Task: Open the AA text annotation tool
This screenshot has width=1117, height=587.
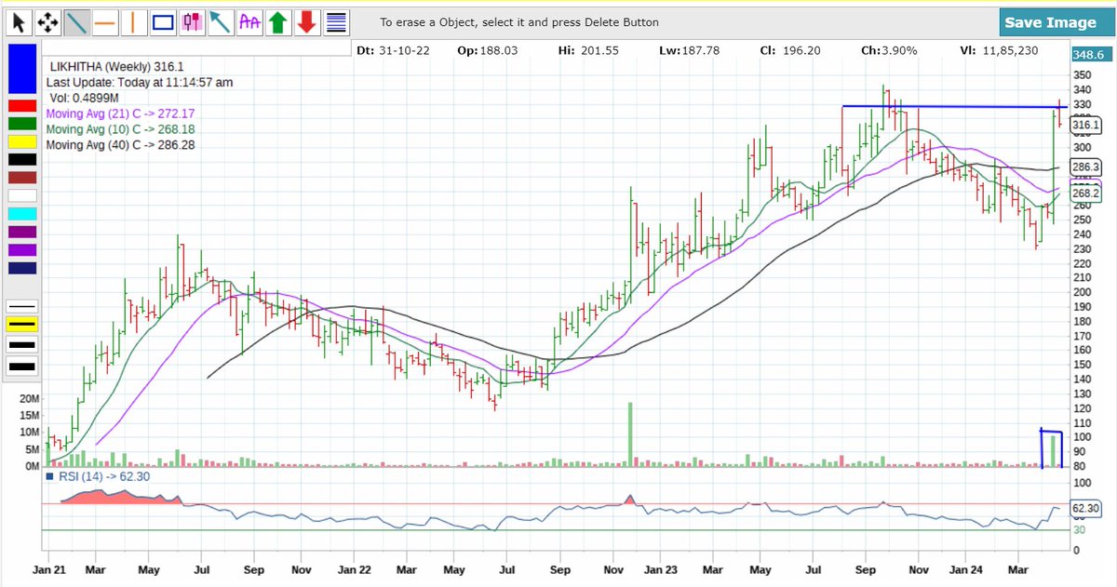Action: (249, 20)
